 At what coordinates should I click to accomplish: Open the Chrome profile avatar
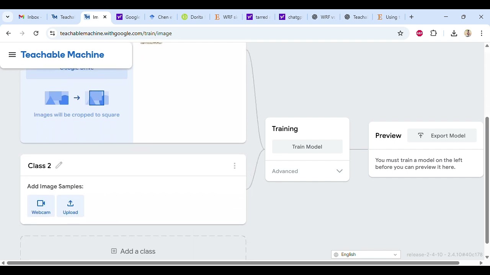(x=468, y=33)
